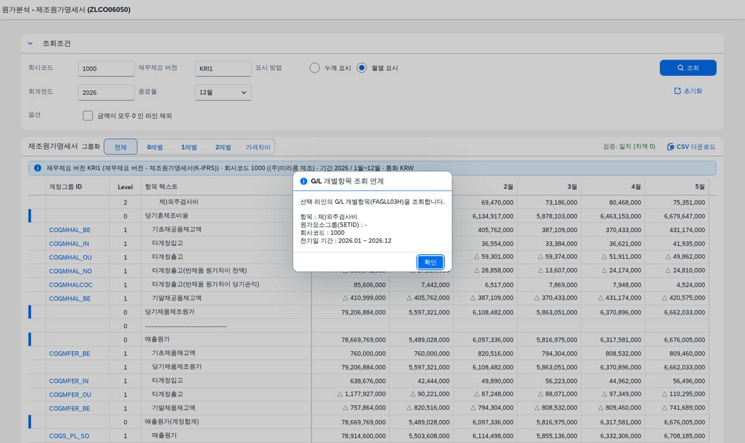745x443 pixels.
Task: Toggle 금액이 모두 0 인 라인 제외 checkbox
Action: click(x=88, y=115)
